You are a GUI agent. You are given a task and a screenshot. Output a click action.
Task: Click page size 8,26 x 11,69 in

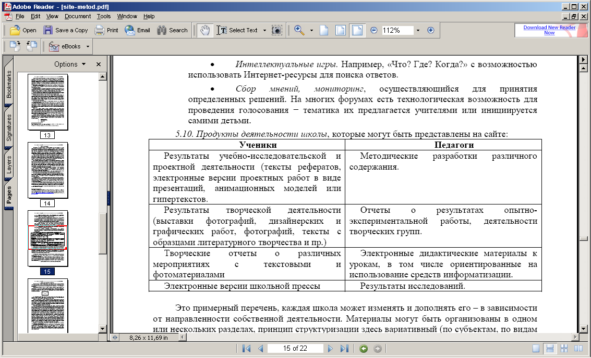click(149, 338)
